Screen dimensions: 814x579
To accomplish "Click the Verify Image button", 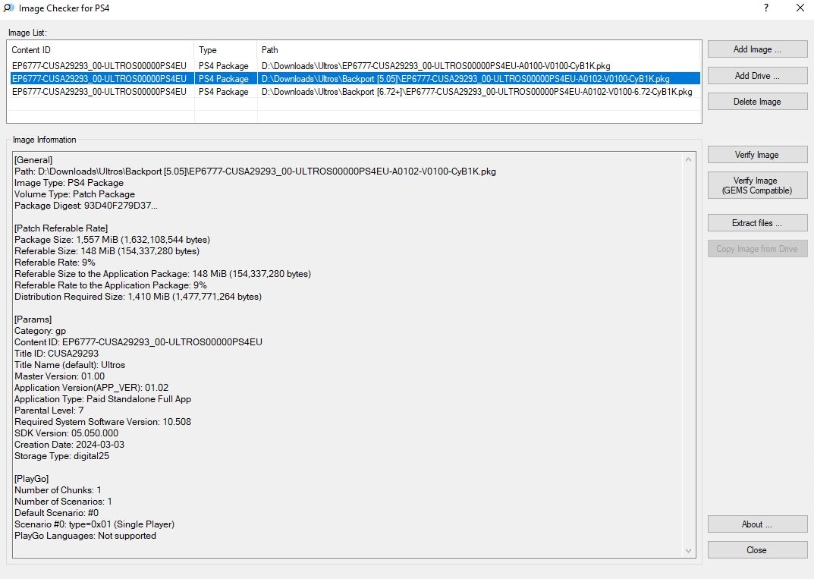I will pos(757,155).
